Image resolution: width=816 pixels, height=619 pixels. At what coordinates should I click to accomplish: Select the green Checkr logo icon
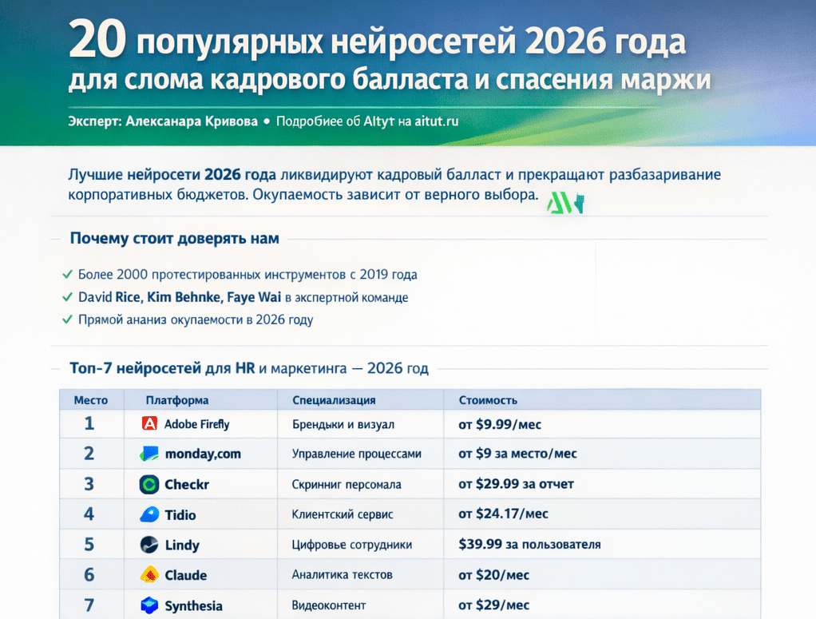149,484
